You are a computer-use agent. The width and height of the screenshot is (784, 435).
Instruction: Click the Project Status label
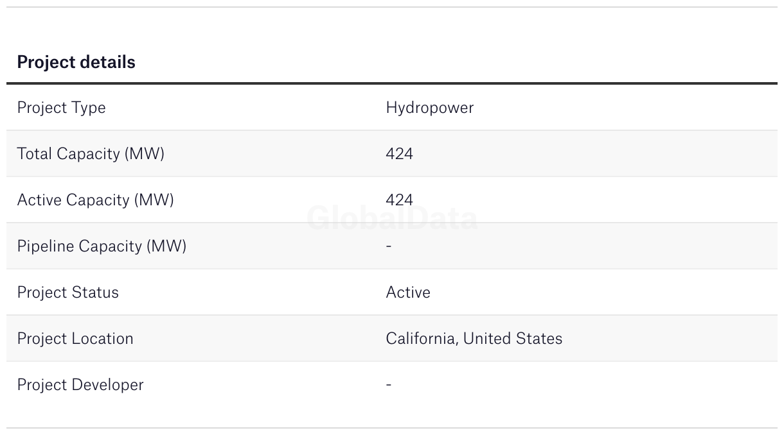pyautogui.click(x=67, y=293)
